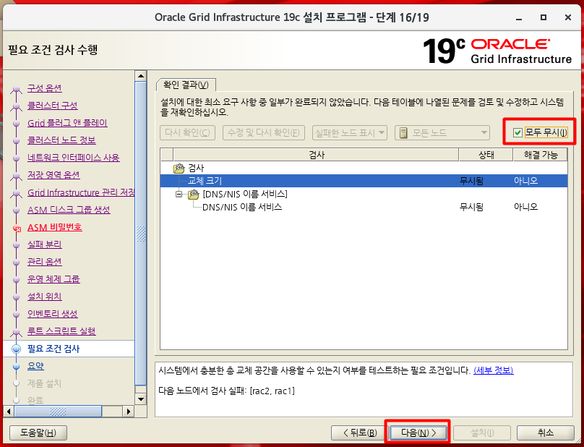Go to Grid Infrastructure 관리 저장 step
Viewport: 584px width, 447px height.
pyautogui.click(x=81, y=192)
